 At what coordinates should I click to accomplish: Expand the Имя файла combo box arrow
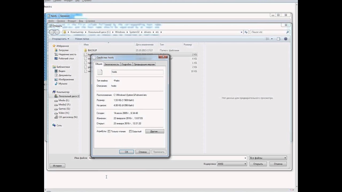point(245,158)
